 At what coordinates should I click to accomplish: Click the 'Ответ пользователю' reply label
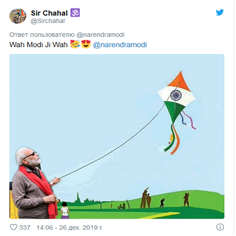42,35
